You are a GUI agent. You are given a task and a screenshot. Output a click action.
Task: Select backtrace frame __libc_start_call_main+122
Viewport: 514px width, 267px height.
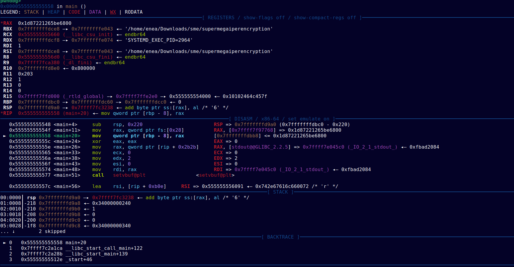[x=104, y=248]
